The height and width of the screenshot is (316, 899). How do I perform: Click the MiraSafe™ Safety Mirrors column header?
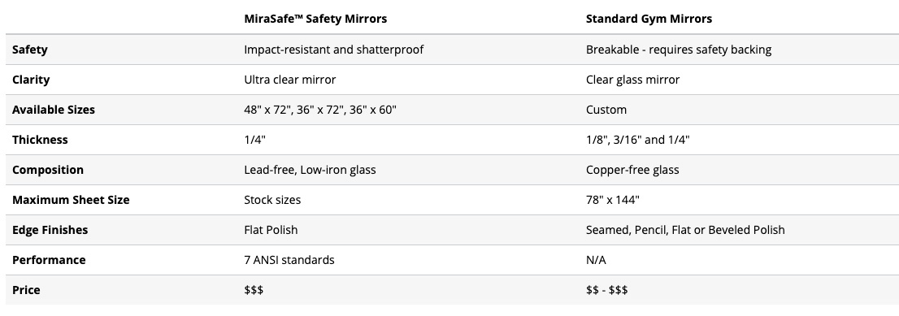[315, 19]
